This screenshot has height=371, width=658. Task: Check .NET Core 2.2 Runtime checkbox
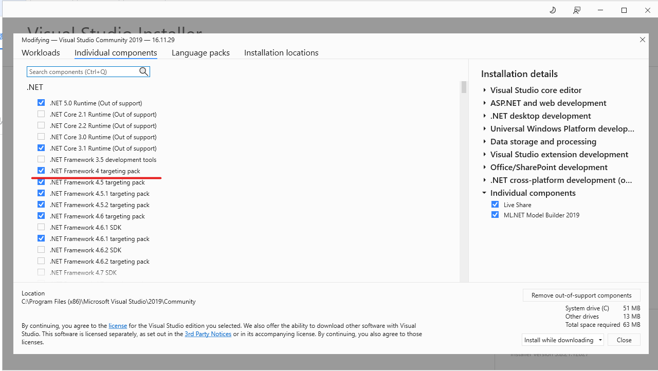coord(41,125)
